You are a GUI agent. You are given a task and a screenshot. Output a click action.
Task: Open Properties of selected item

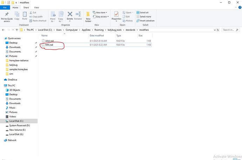[116, 15]
